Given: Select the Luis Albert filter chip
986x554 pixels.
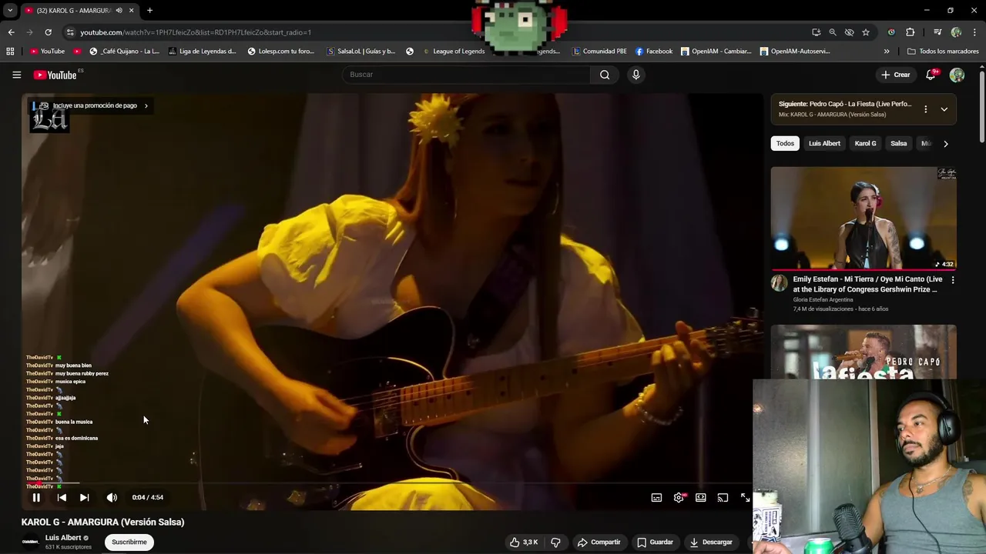Looking at the screenshot, I should click(824, 143).
